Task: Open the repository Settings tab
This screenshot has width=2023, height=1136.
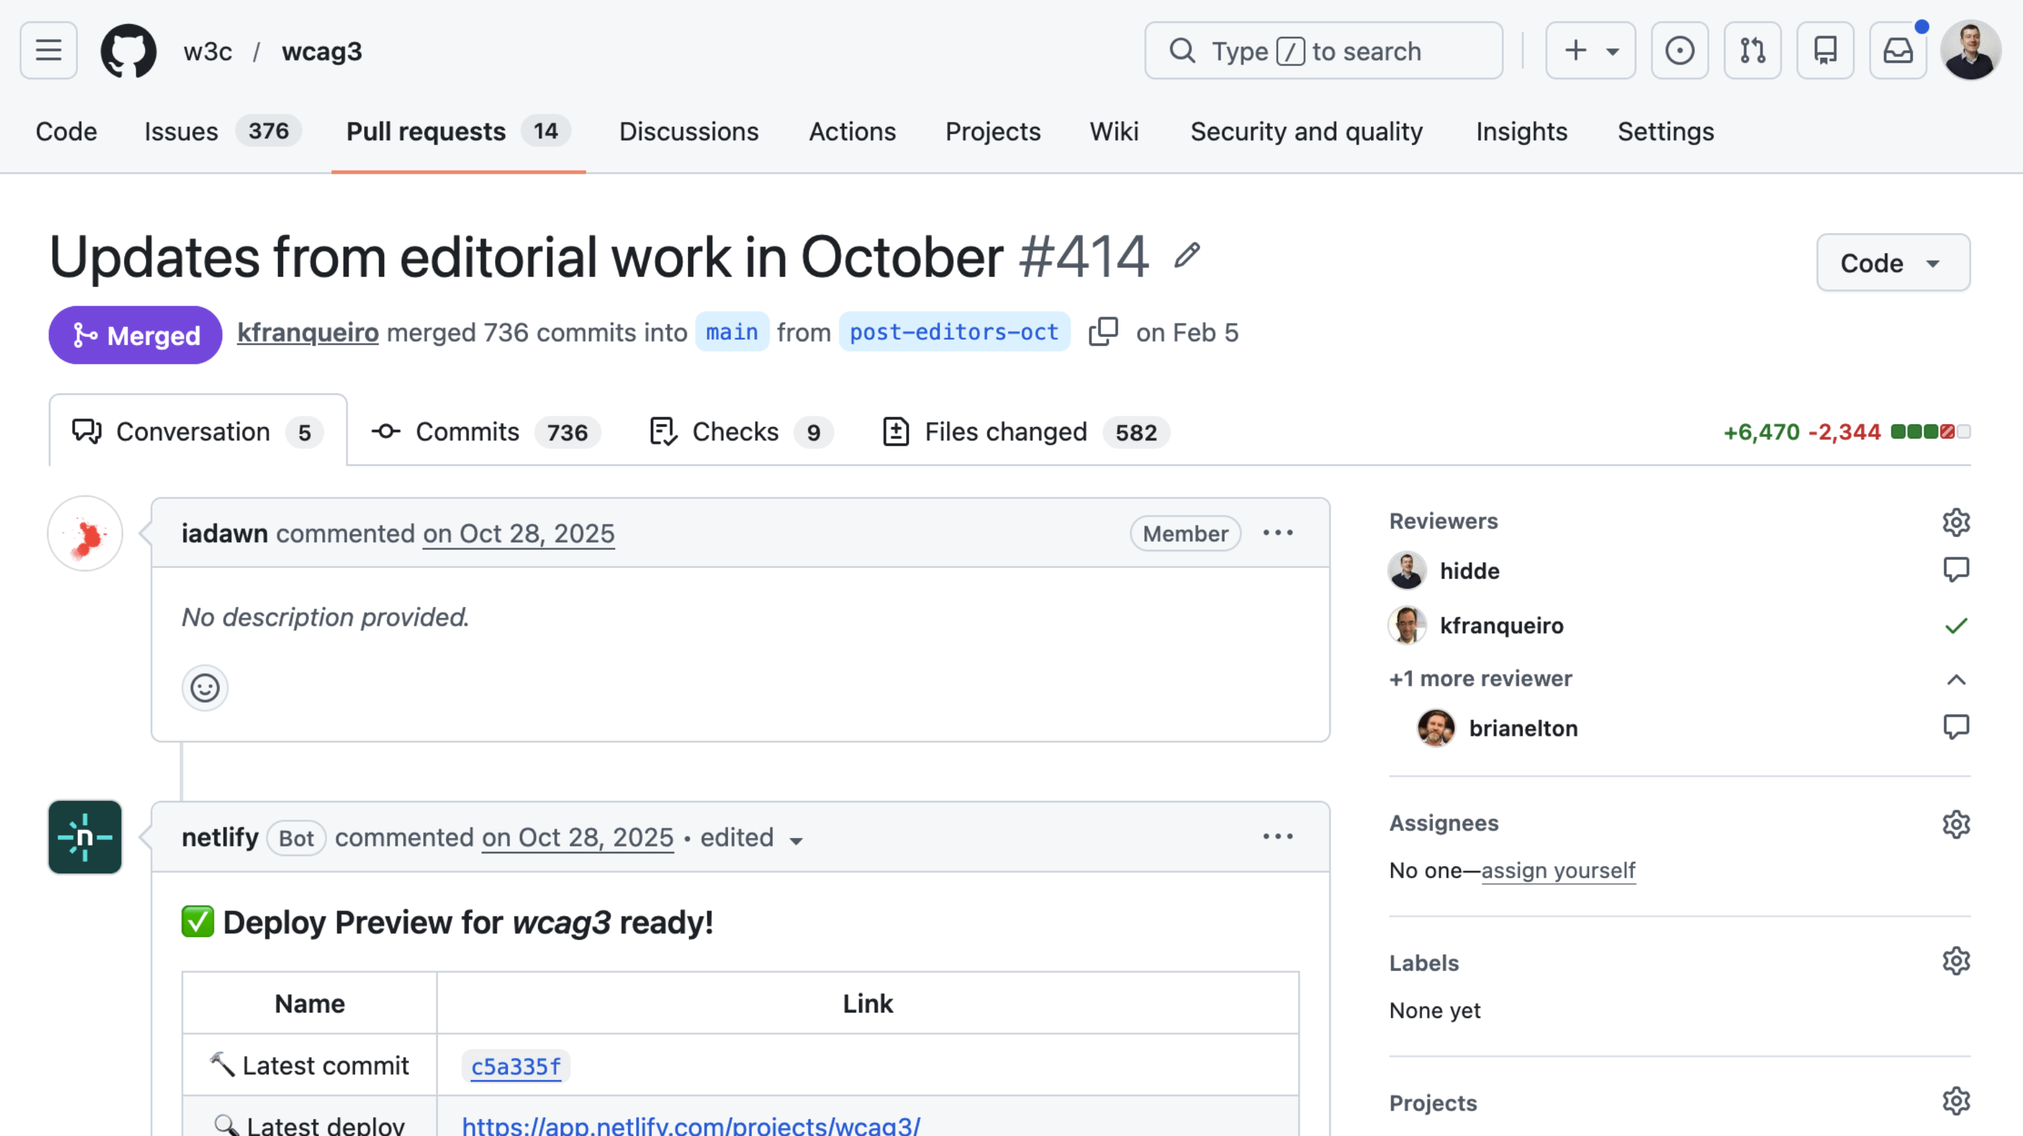Action: pyautogui.click(x=1666, y=131)
